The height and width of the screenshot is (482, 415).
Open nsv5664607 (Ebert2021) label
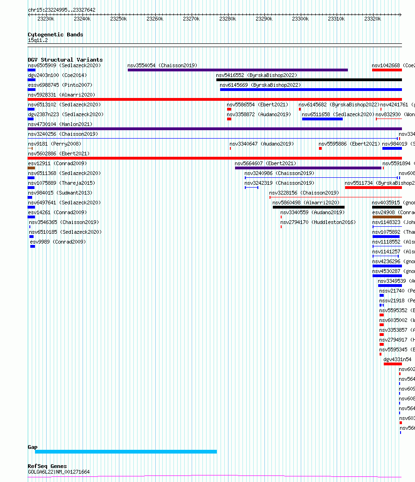pyautogui.click(x=265, y=163)
